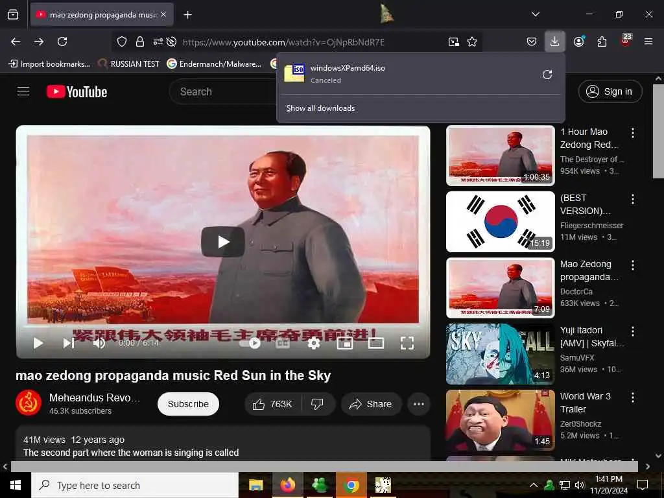This screenshot has width=664, height=498.
Task: Open player settings gear
Action: click(x=314, y=343)
